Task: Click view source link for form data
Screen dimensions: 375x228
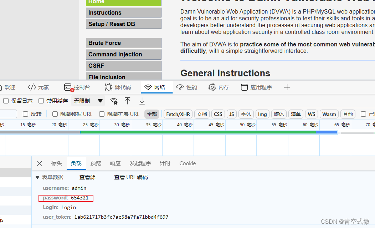Action: click(x=87, y=177)
